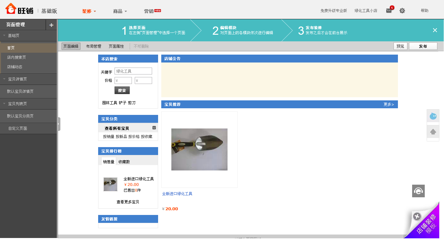This screenshot has height=244, width=444.
Task: Contact customer service via the headset icon
Action: [418, 191]
